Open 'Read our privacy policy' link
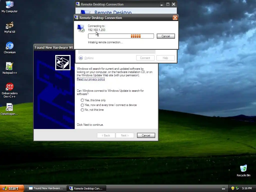 [91, 79]
